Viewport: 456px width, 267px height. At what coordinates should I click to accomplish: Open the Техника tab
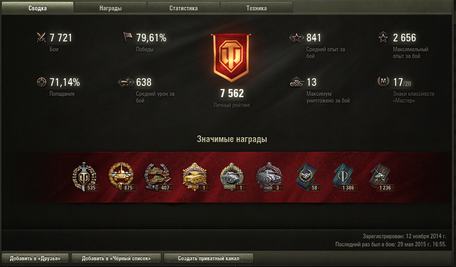[256, 8]
